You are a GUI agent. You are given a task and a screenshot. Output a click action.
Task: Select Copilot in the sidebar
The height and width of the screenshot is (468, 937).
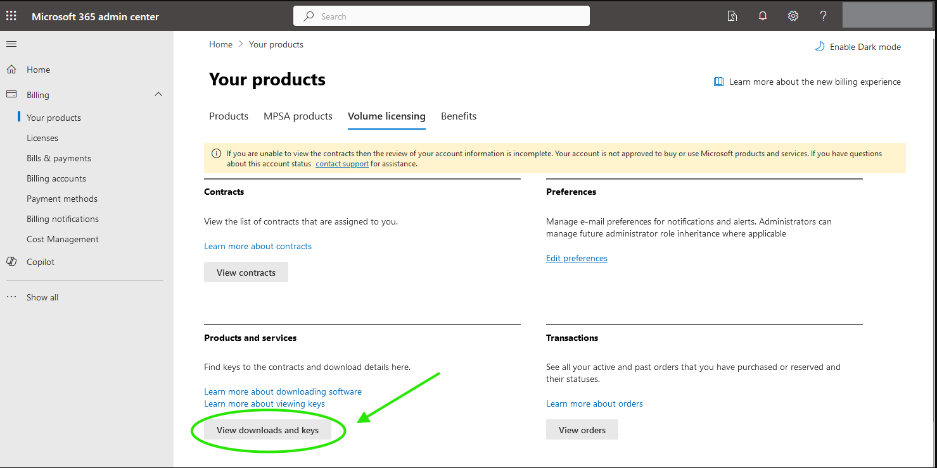point(39,261)
